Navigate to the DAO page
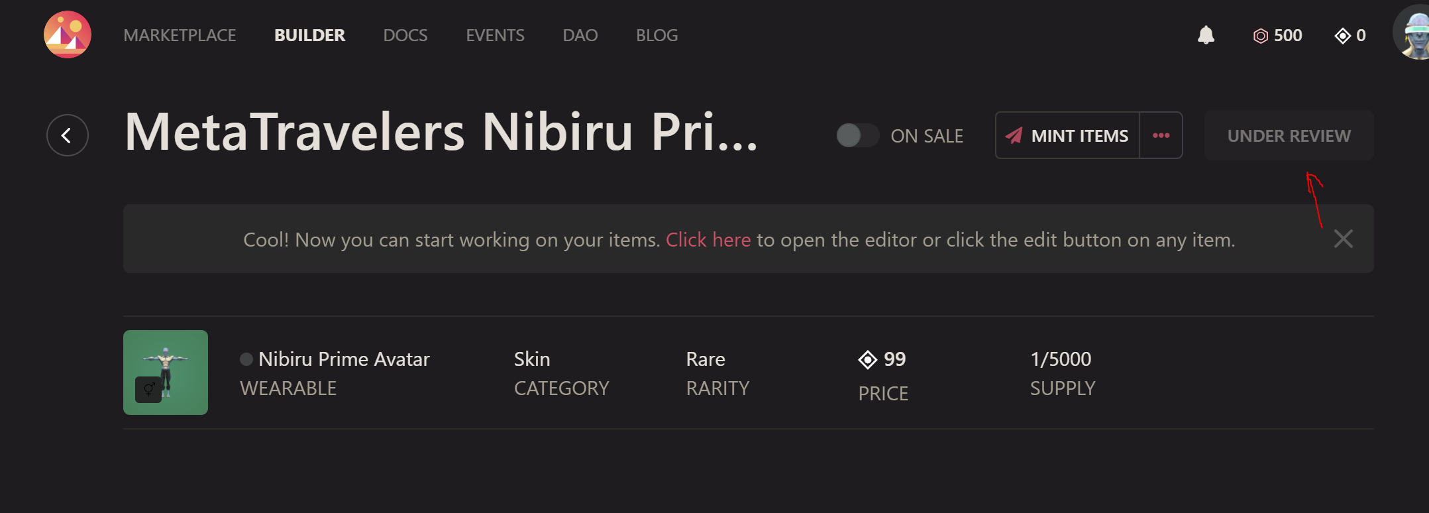This screenshot has width=1429, height=513. point(580,35)
